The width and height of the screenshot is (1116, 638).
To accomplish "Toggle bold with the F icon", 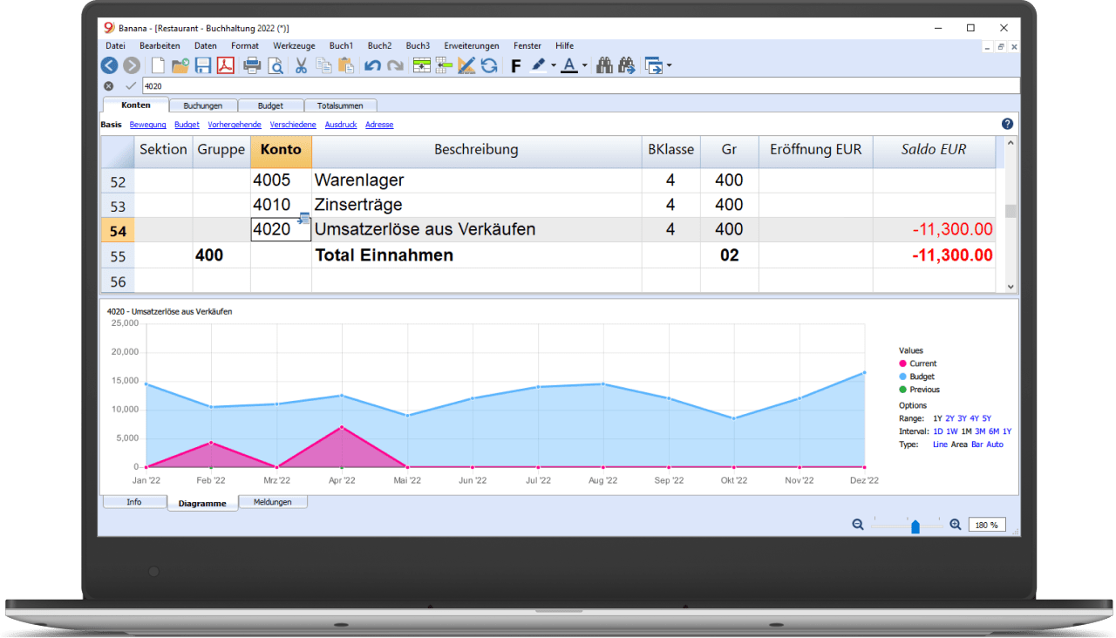I will pyautogui.click(x=515, y=66).
